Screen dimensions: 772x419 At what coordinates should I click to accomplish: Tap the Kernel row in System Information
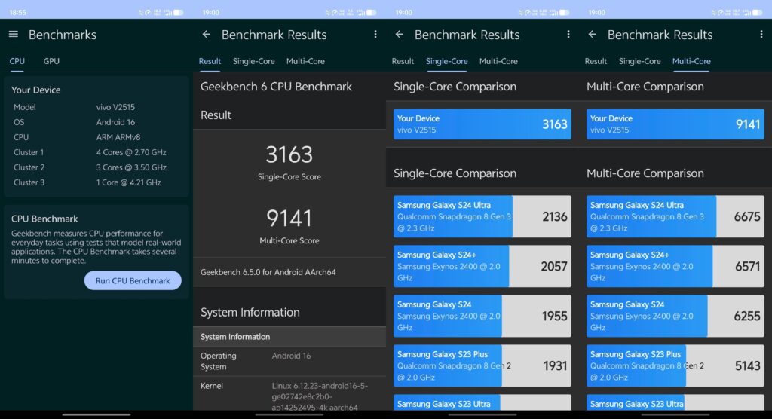(289, 396)
